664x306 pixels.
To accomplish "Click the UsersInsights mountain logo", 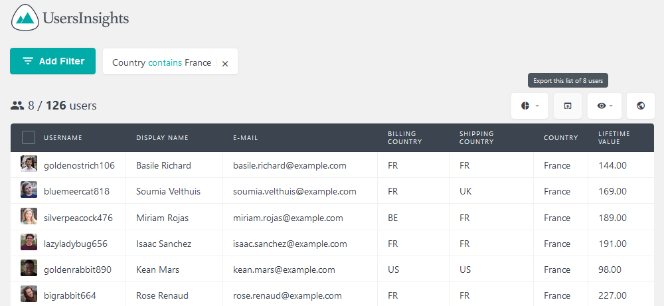I will pos(25,17).
